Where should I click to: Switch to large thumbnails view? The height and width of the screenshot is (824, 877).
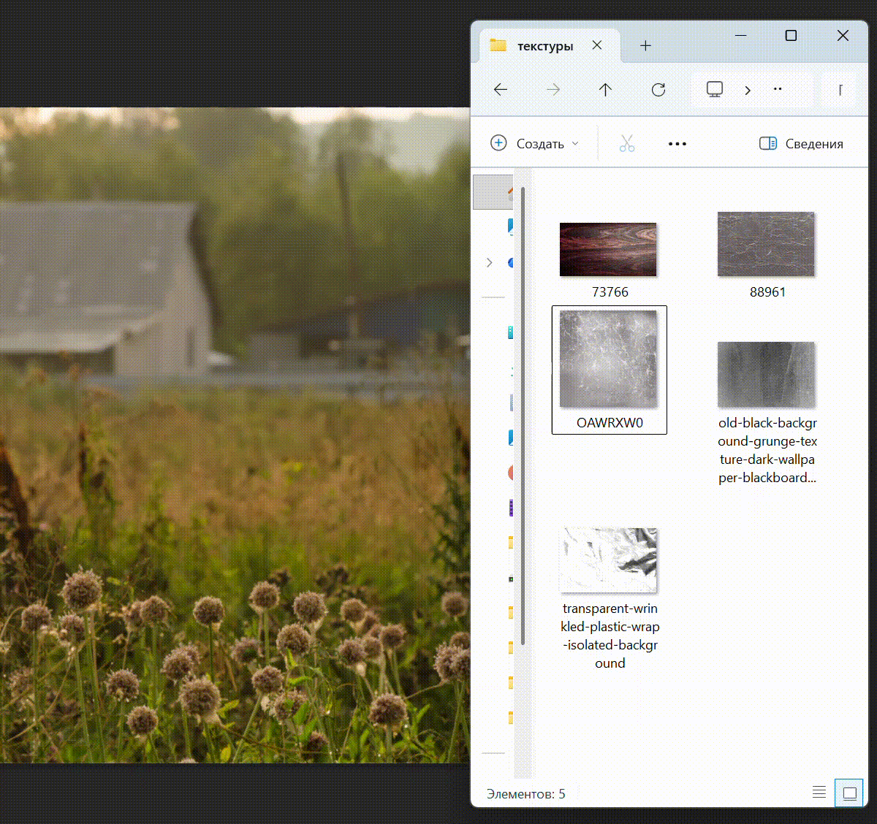coord(849,793)
